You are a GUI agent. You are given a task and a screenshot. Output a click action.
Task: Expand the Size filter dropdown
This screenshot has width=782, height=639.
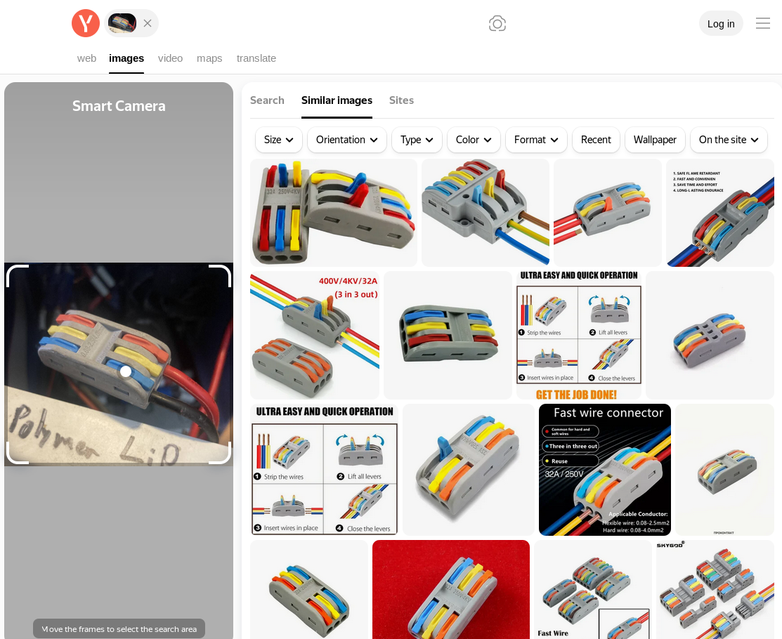279,140
